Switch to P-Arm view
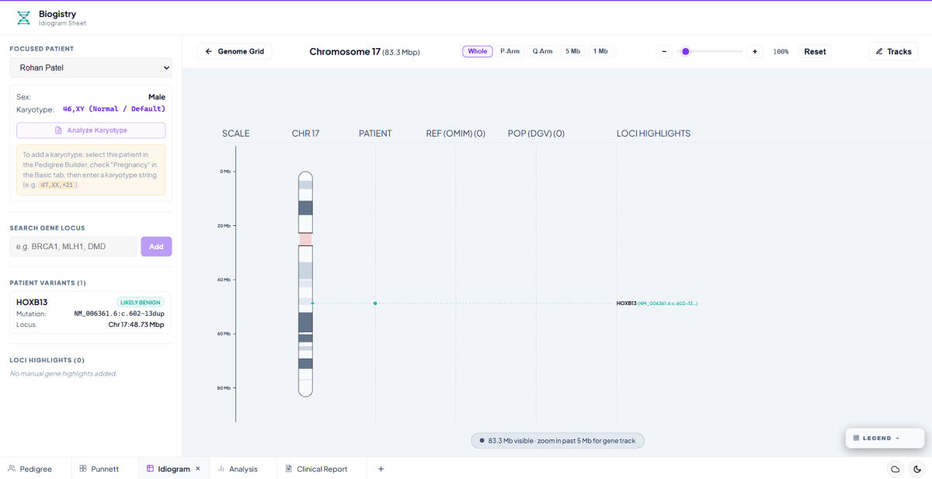This screenshot has height=479, width=932. [510, 51]
